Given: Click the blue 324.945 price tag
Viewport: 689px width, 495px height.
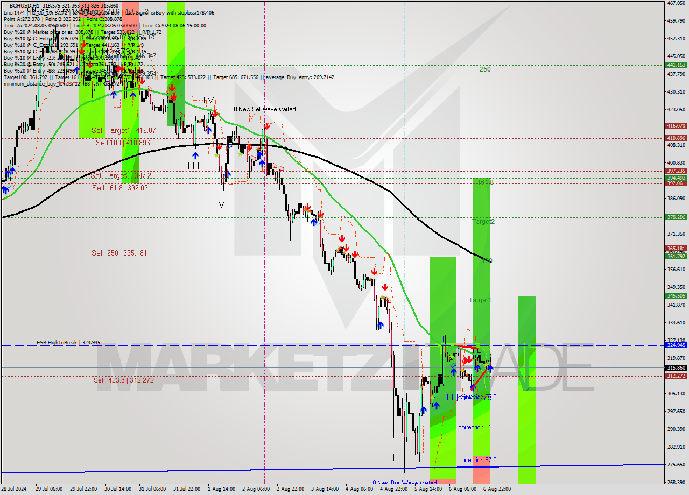Looking at the screenshot, I should tap(676, 345).
